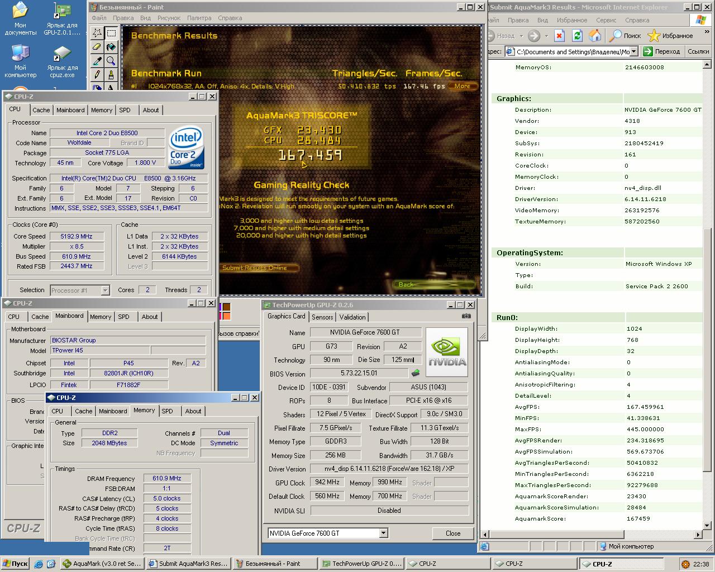Click the Close button in GPU-Z
Screen dimensions: 715x572
pos(452,533)
